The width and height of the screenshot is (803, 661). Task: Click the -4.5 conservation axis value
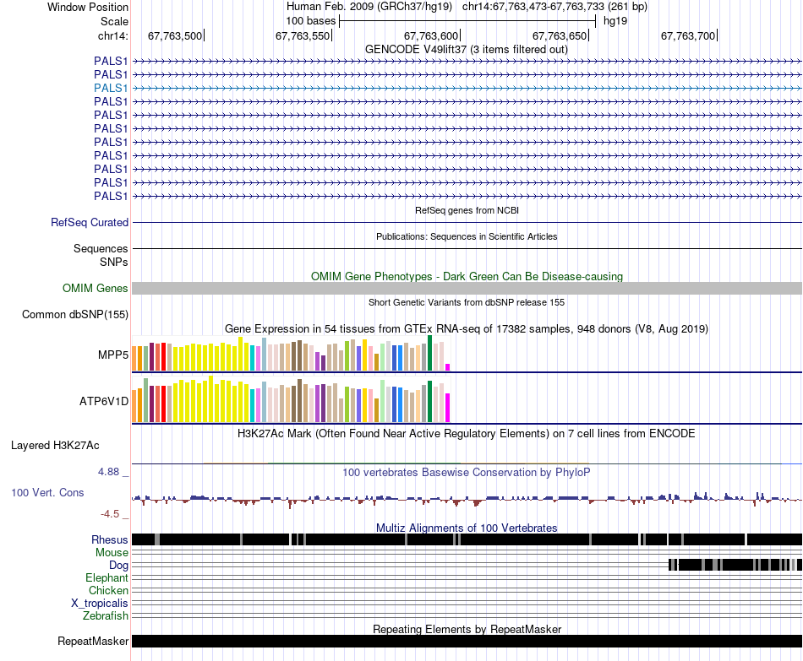click(110, 513)
